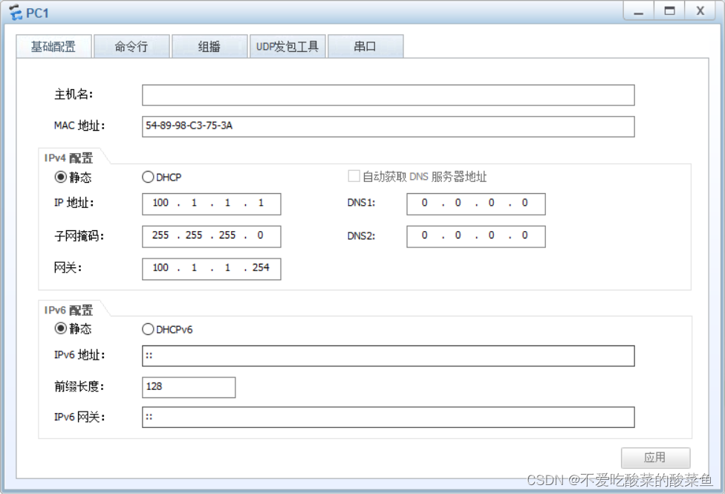The width and height of the screenshot is (725, 494).
Task: Select the DHCPv6 radio button
Action: pyautogui.click(x=148, y=329)
